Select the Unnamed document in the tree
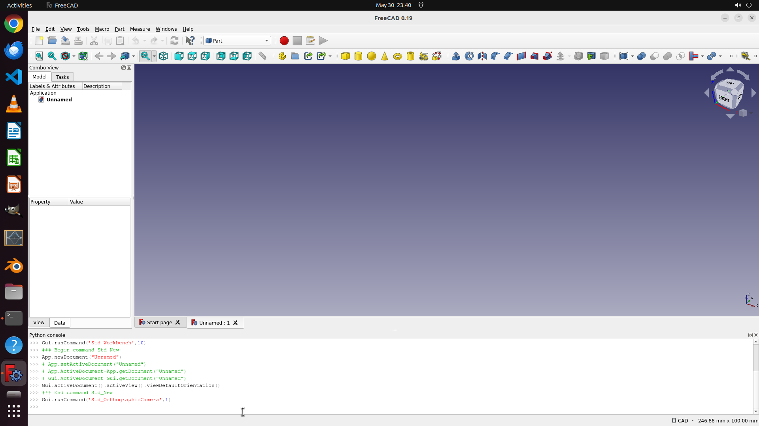The width and height of the screenshot is (759, 426). (x=59, y=99)
